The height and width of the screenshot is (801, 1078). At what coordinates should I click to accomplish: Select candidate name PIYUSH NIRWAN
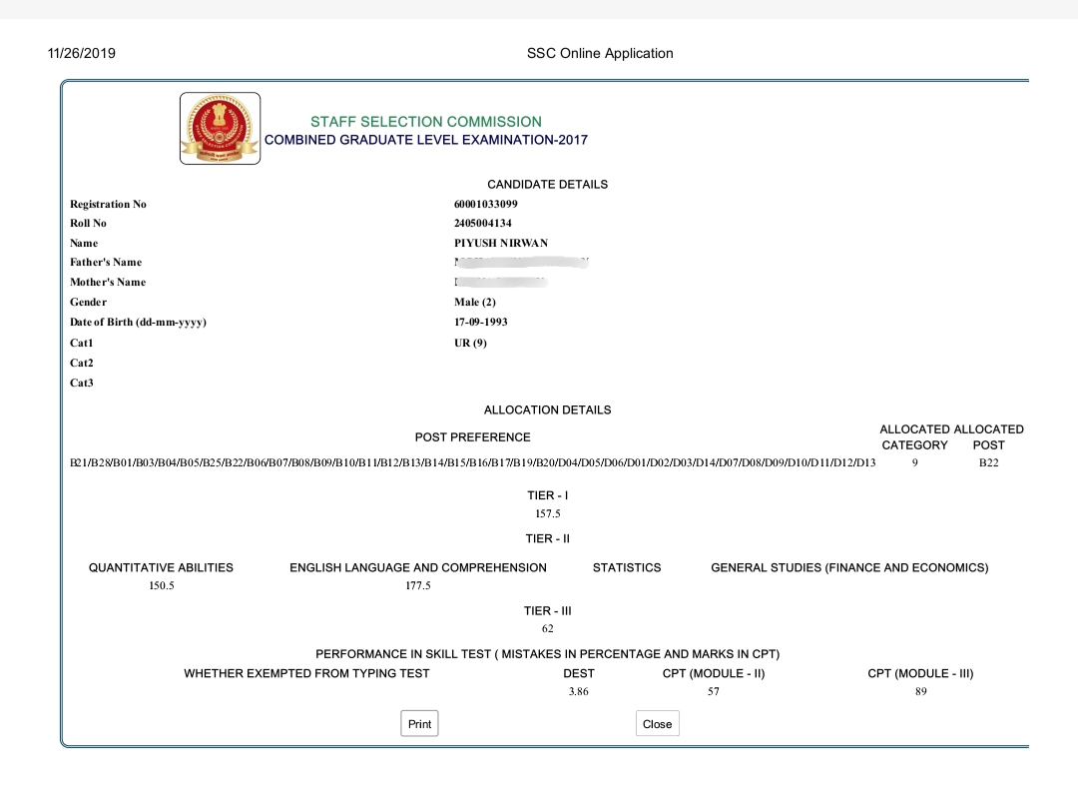point(501,243)
